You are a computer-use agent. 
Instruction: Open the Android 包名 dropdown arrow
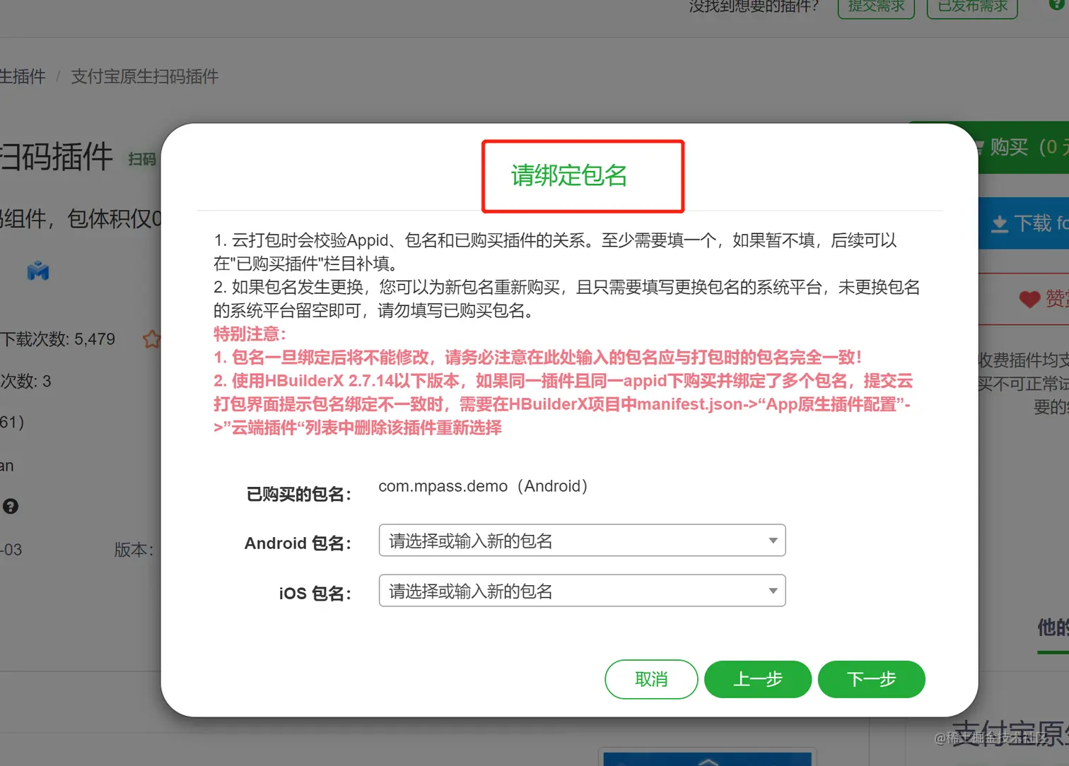773,541
